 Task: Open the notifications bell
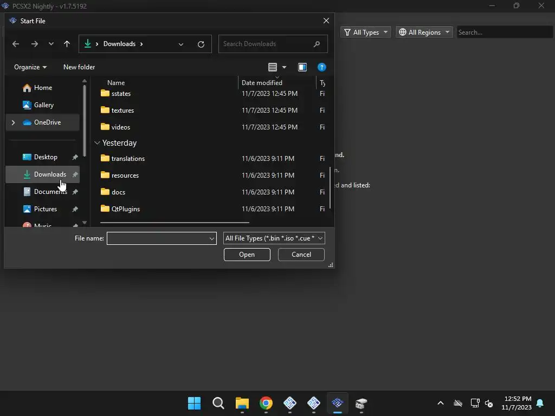[x=540, y=403]
